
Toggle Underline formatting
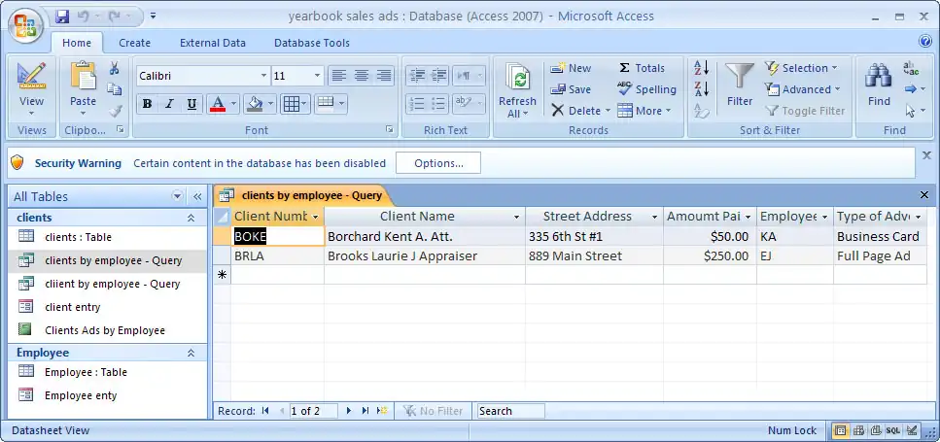click(191, 104)
